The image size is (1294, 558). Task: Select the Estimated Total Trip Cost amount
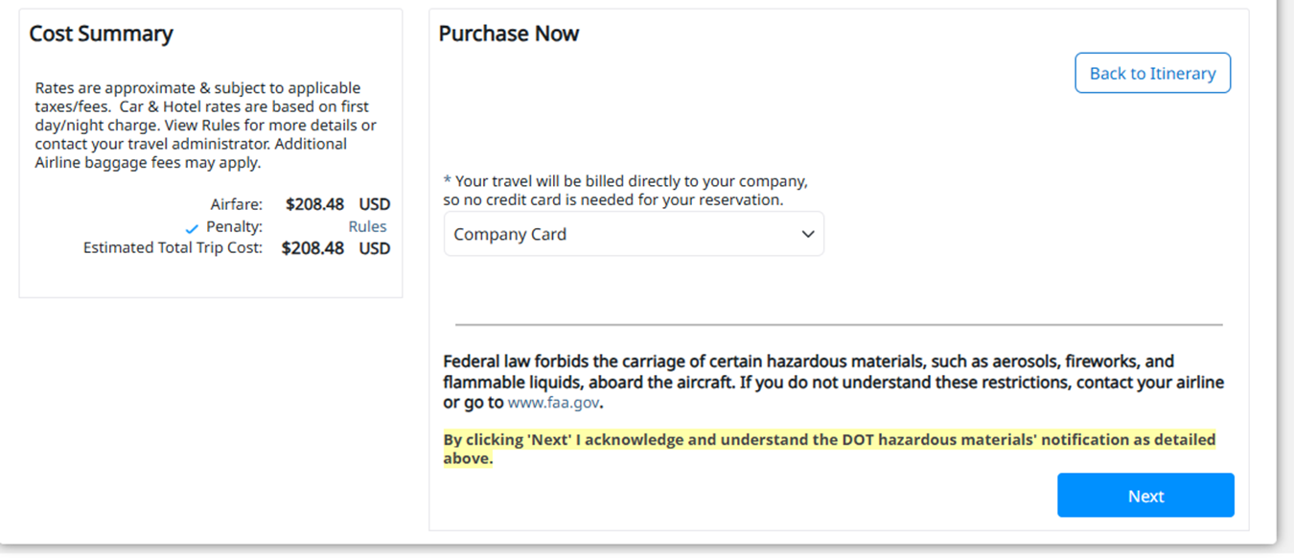click(312, 248)
